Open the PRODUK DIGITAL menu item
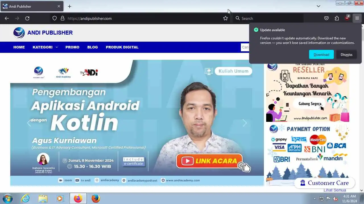Image resolution: width=364 pixels, height=204 pixels. 122,47
